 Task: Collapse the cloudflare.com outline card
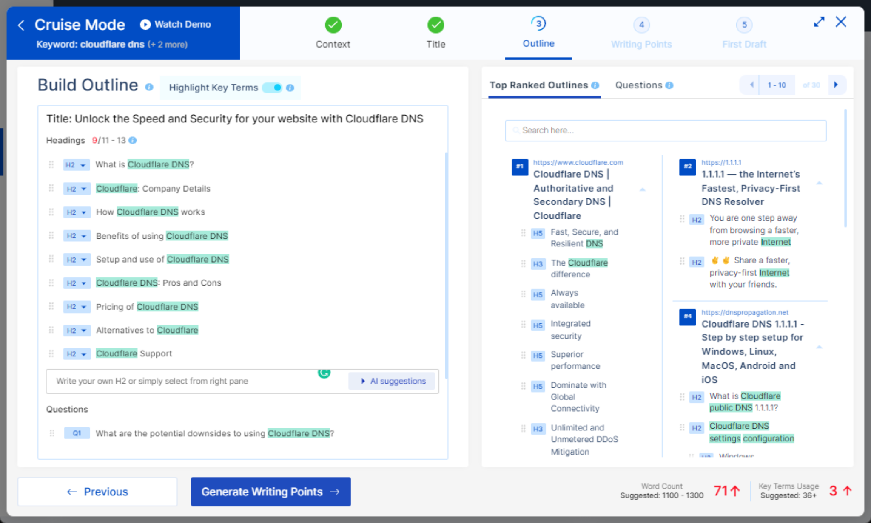coord(643,189)
